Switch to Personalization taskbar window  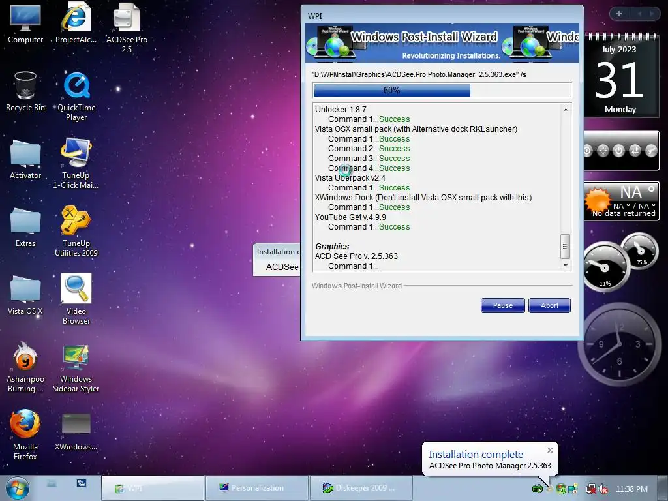(257, 488)
